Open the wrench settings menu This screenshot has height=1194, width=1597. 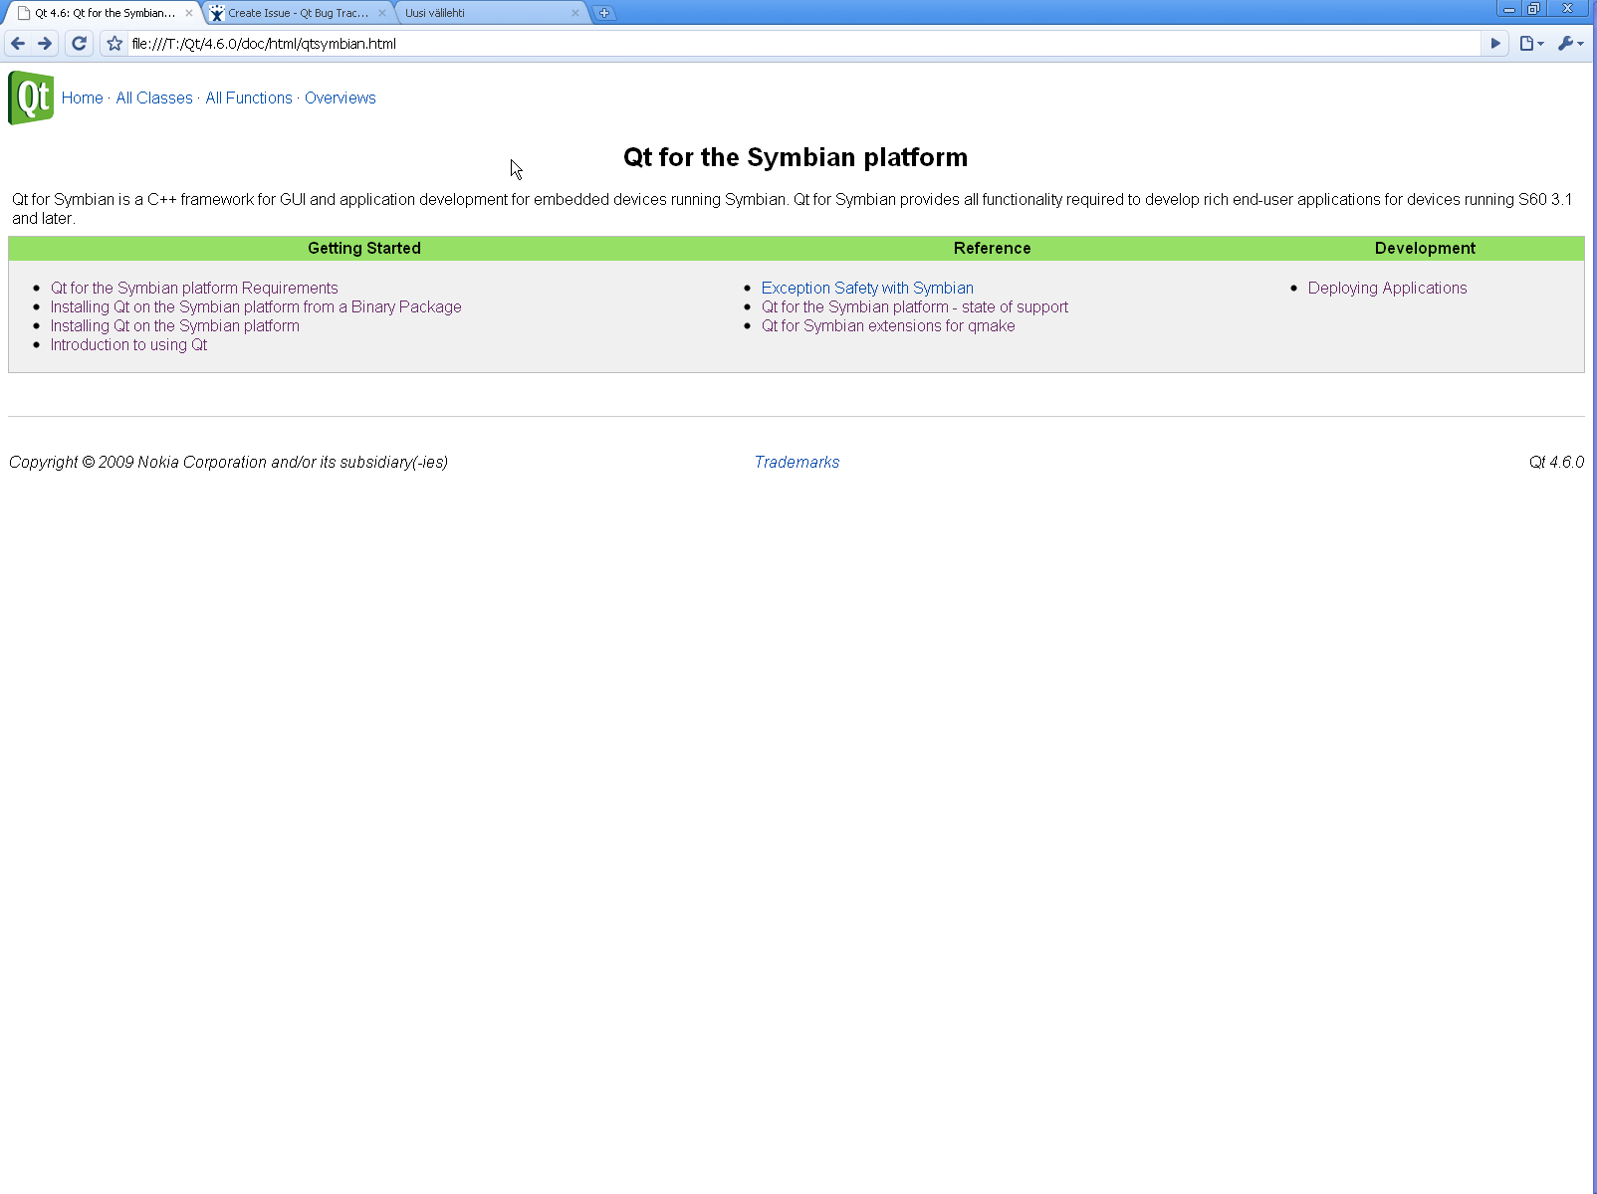pyautogui.click(x=1569, y=44)
